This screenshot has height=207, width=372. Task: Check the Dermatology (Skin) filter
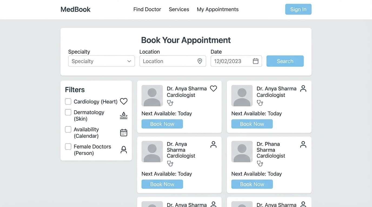[68, 112]
